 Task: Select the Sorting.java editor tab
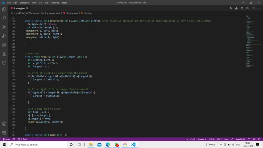pos(19,8)
